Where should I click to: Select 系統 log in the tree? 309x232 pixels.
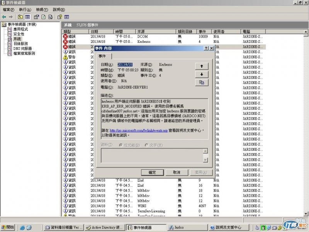click(17, 39)
